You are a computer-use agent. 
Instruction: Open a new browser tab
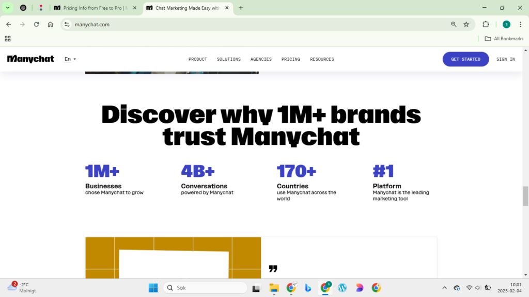tap(241, 8)
